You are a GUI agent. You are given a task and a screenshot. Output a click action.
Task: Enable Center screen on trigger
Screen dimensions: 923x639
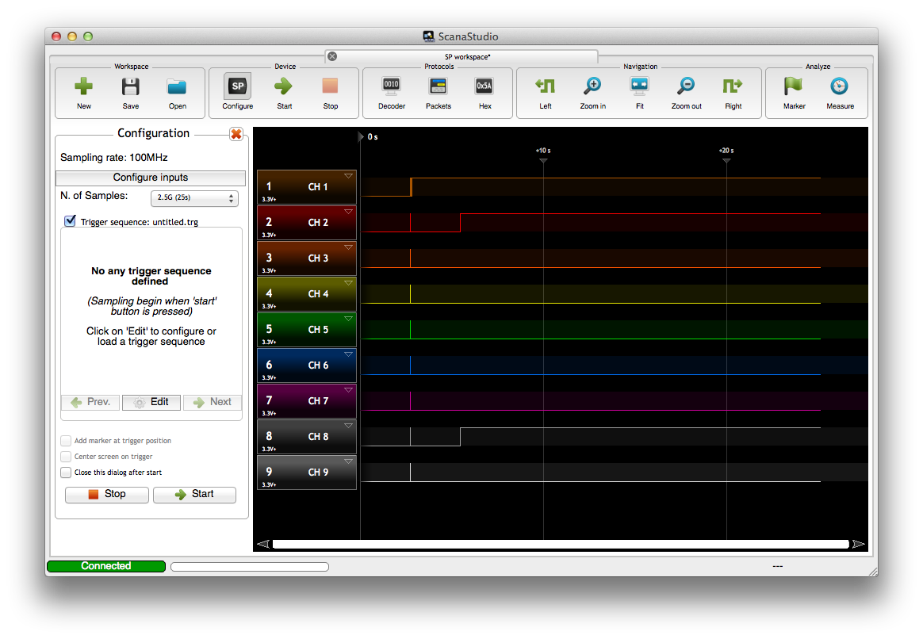(x=66, y=457)
